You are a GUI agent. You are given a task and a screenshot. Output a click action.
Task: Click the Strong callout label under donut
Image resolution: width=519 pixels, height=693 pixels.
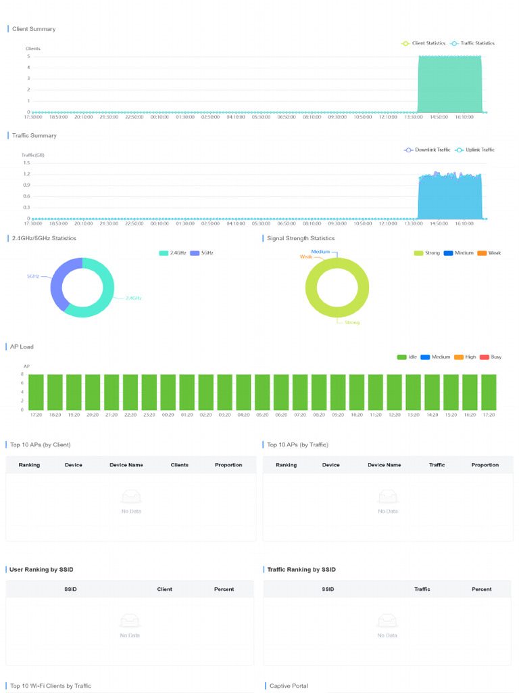coord(352,323)
